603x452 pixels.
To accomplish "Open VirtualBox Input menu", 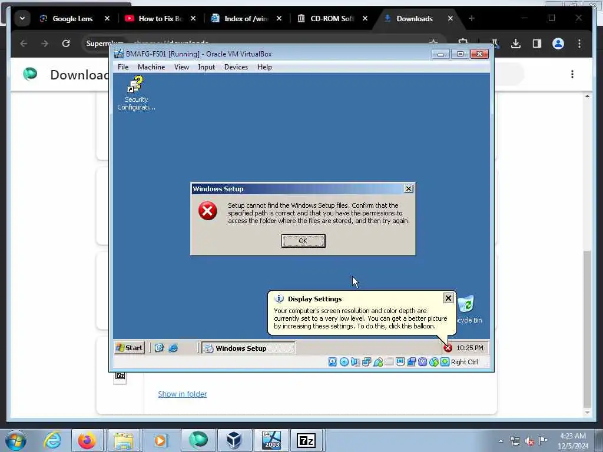I will tap(207, 67).
